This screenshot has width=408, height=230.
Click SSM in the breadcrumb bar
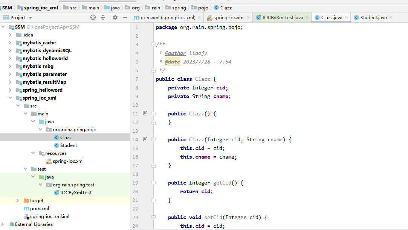coord(7,8)
